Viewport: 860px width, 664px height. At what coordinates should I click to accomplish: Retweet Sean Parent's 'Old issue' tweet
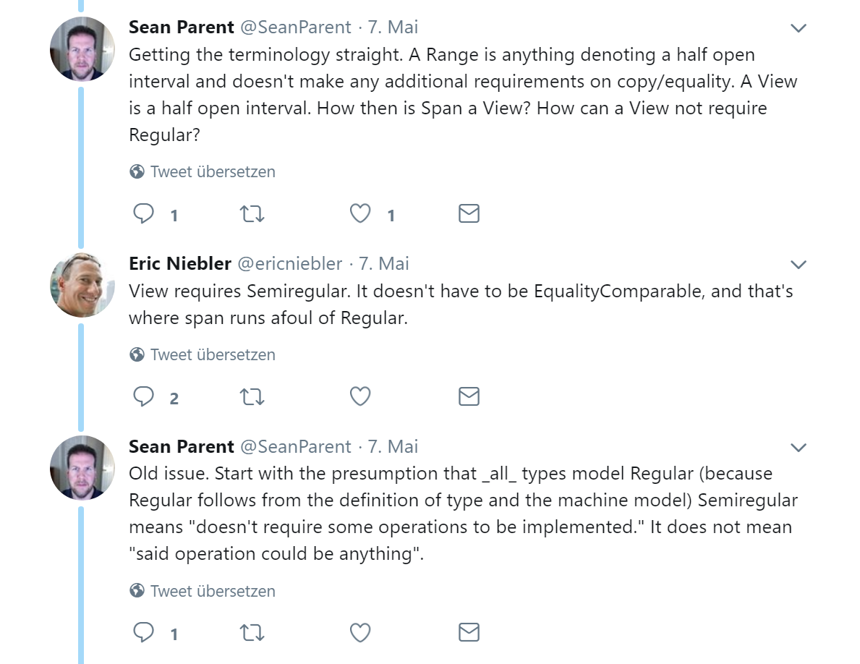[252, 632]
